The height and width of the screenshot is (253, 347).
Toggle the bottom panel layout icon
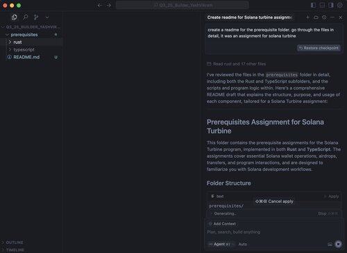click(322, 5)
